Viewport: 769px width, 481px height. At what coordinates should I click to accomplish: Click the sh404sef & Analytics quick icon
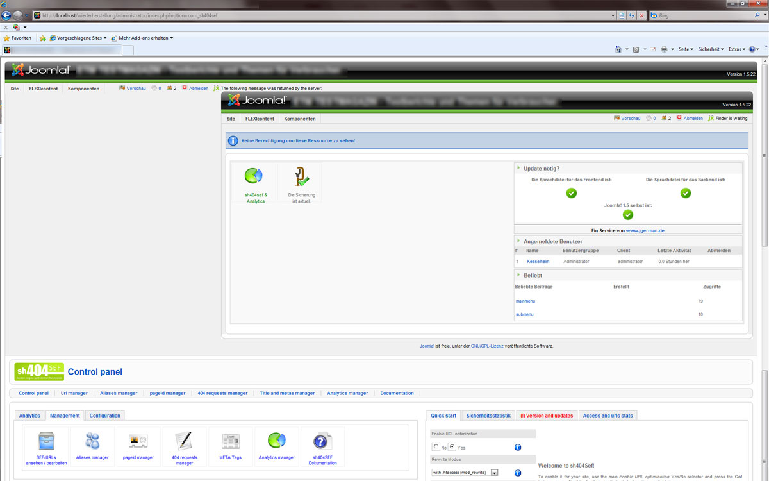255,183
